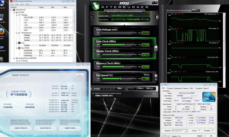229x137 pixels.
Task: Click the Temperatures thermometer icon
Action: click(19, 33)
